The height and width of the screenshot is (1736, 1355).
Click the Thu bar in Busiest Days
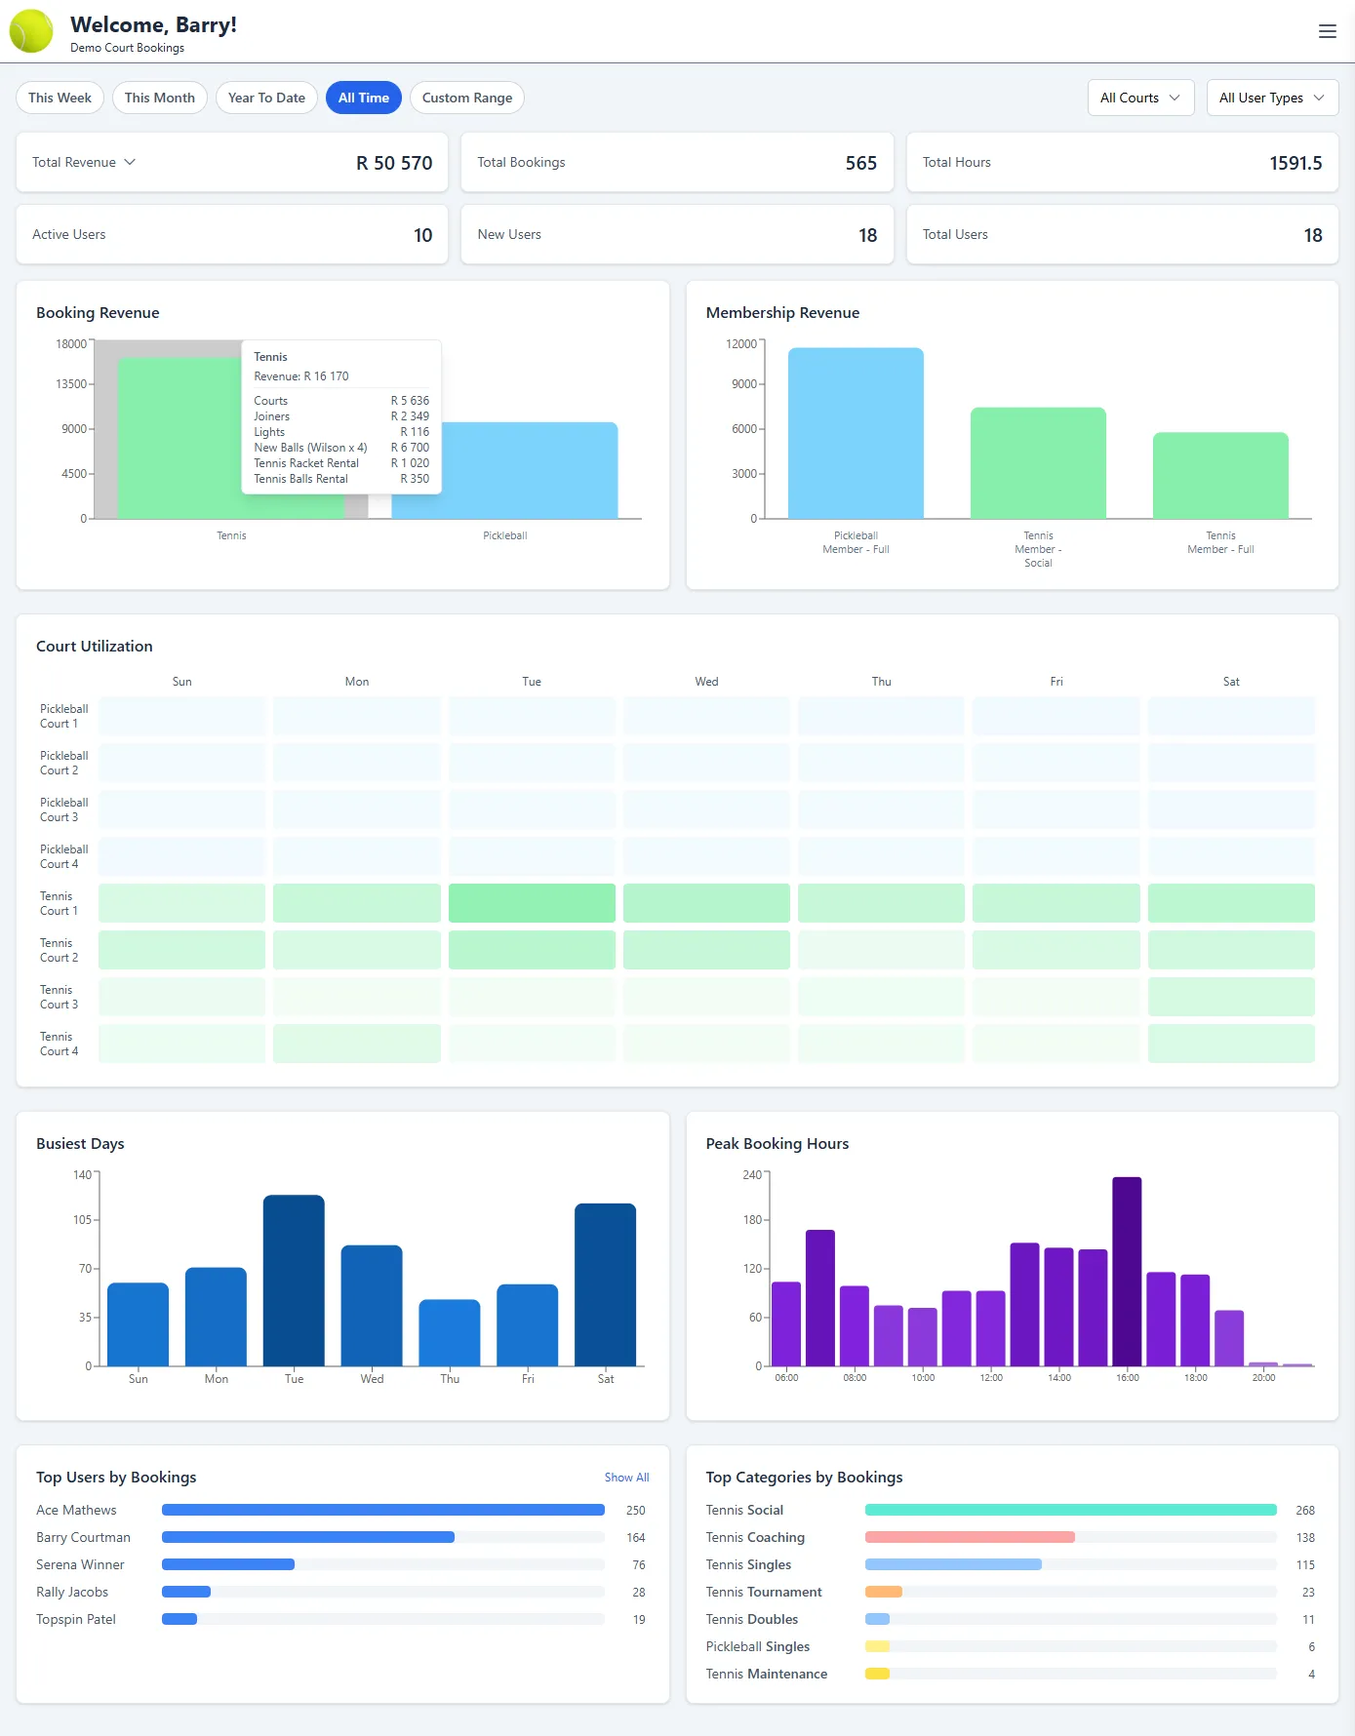[x=450, y=1332]
